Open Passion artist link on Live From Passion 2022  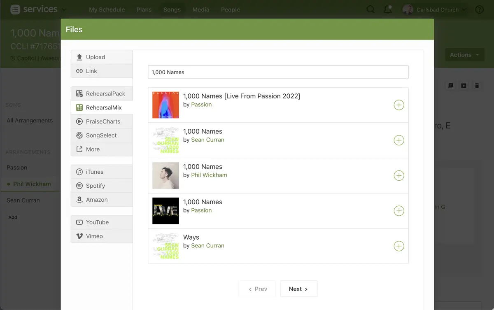(x=201, y=105)
